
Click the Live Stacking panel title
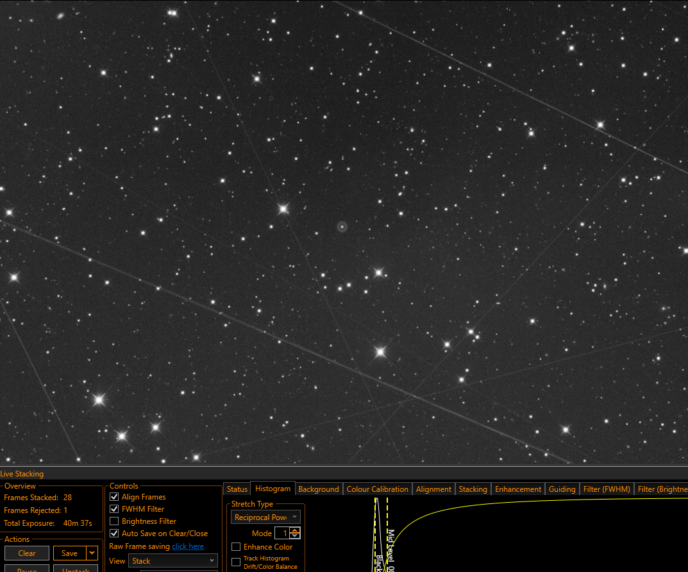pyautogui.click(x=22, y=474)
